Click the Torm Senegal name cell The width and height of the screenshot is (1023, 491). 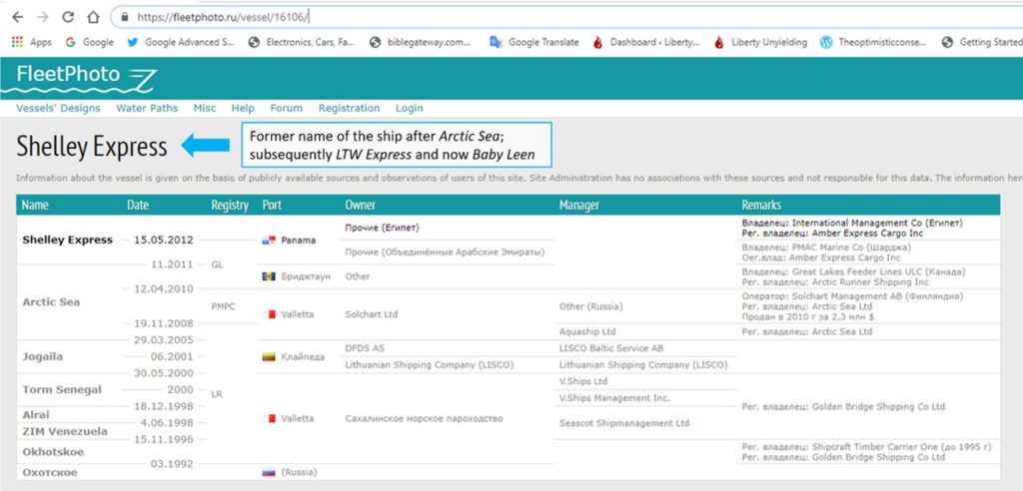click(x=62, y=390)
